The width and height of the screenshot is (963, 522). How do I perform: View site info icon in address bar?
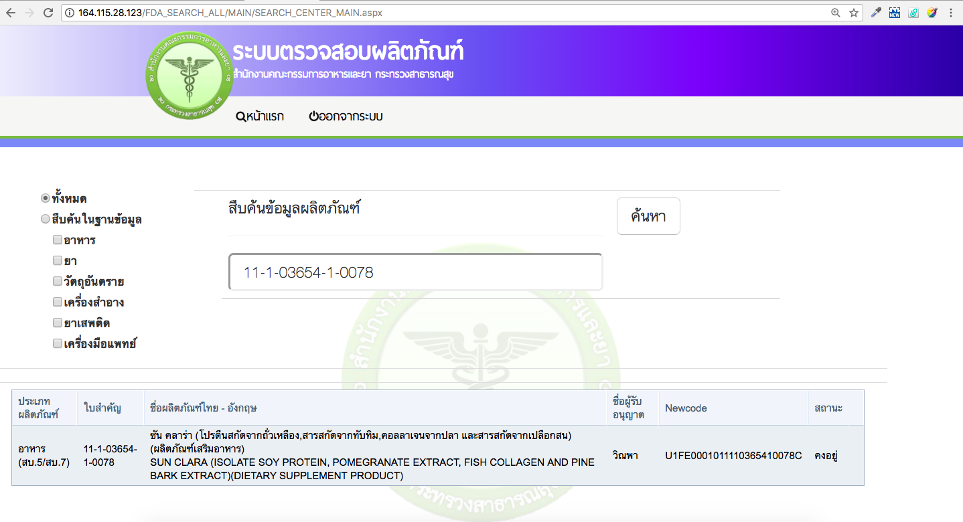click(x=70, y=13)
